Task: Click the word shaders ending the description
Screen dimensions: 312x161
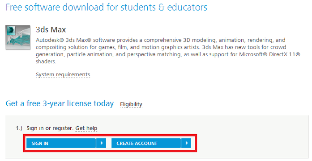Action: click(x=46, y=62)
